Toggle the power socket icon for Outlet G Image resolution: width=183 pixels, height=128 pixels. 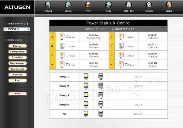(x=121, y=55)
